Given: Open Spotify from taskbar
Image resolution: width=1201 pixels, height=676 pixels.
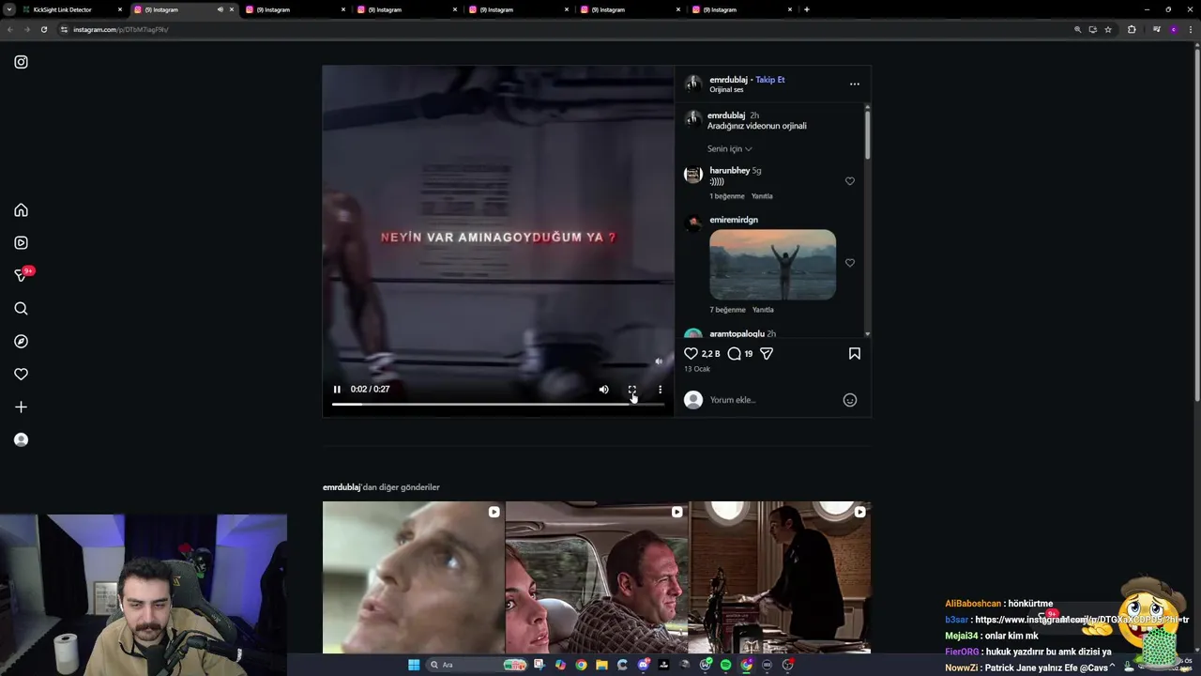Looking at the screenshot, I should [x=725, y=665].
